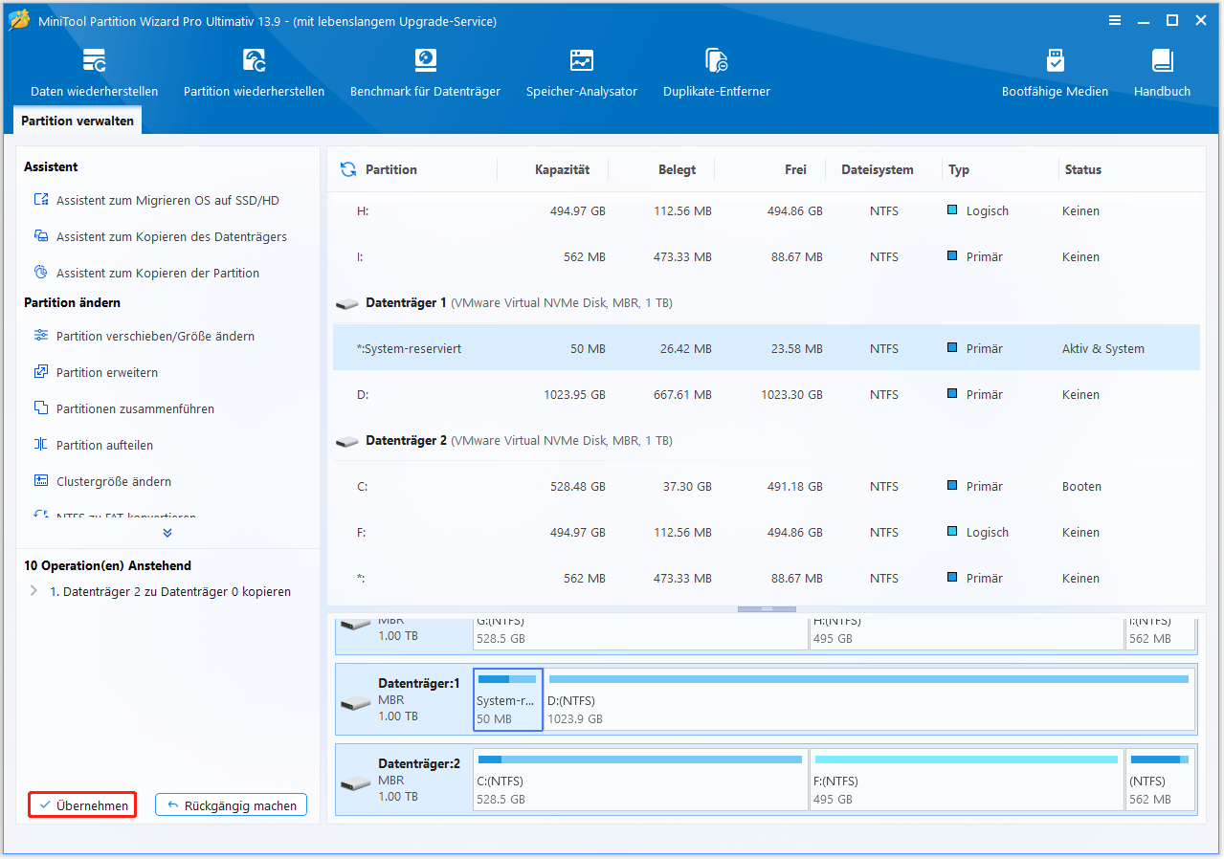Click the Datenträger 2 header row text
The width and height of the screenshot is (1224, 859).
[519, 441]
